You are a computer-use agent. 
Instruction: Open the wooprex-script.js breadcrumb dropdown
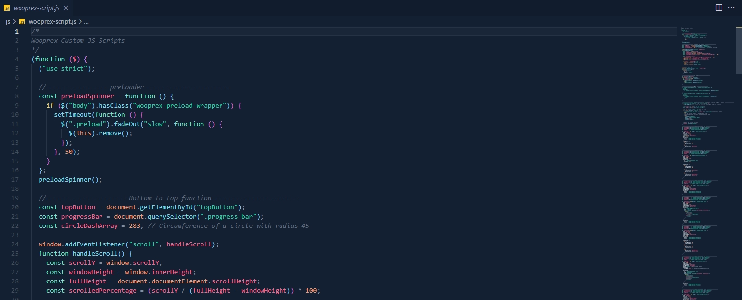pos(52,22)
